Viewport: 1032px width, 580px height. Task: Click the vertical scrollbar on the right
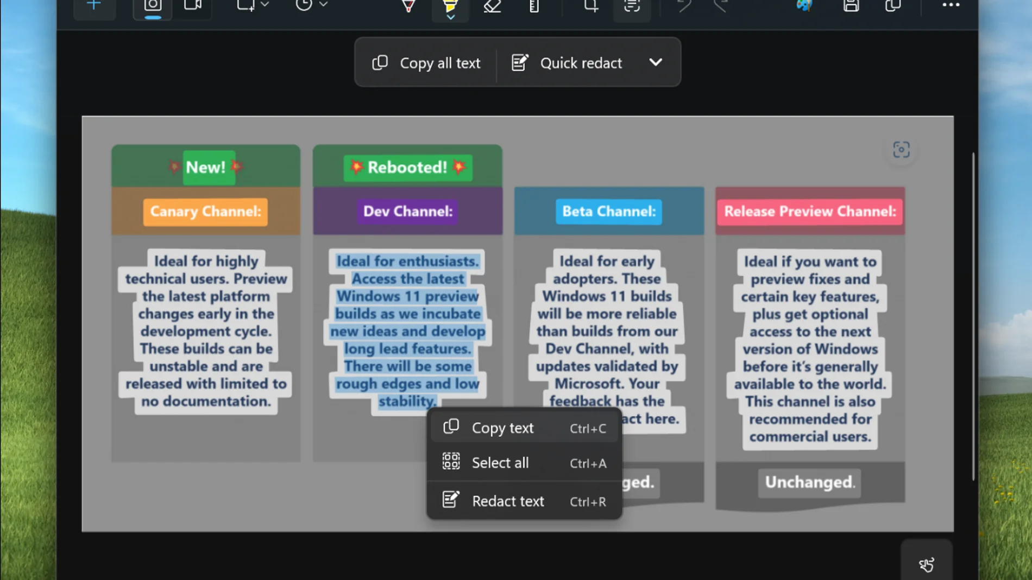pos(973,316)
